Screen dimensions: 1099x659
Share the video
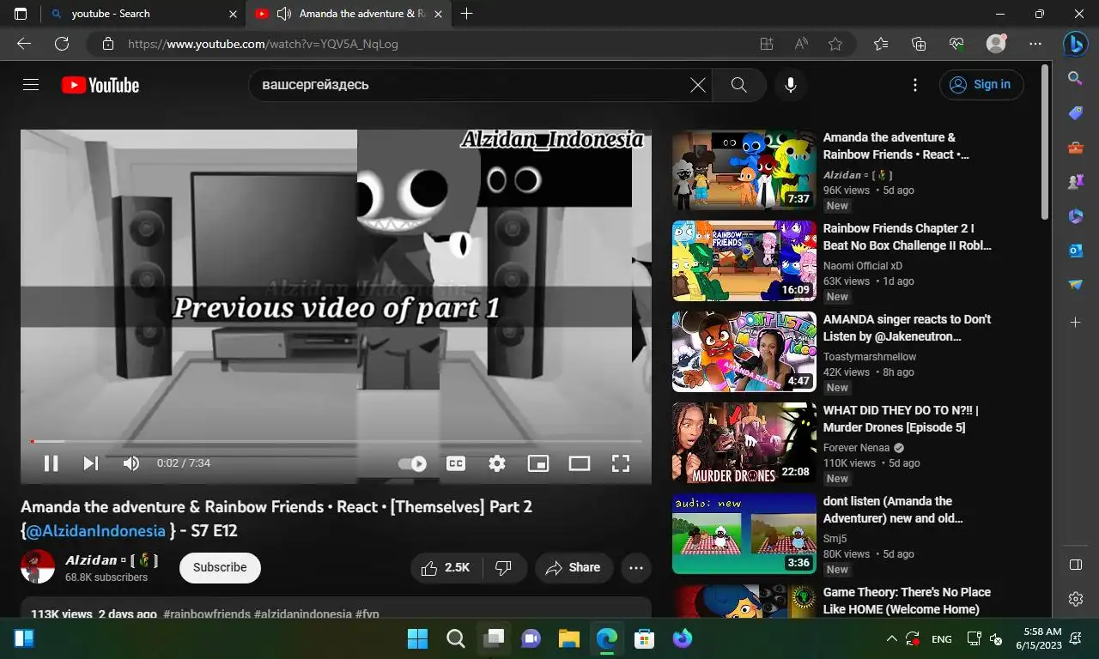click(x=574, y=567)
